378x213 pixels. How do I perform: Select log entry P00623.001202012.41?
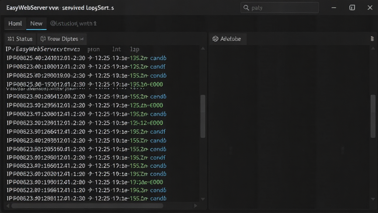pyautogui.click(x=86, y=174)
